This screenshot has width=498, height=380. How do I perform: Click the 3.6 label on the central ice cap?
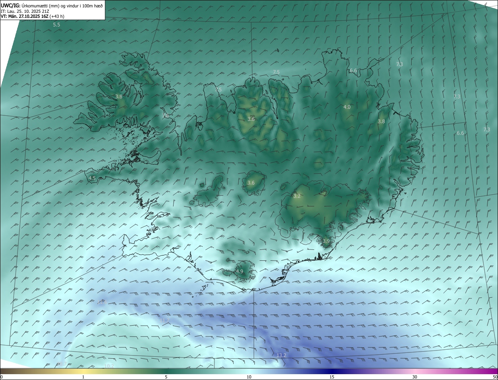click(x=251, y=183)
